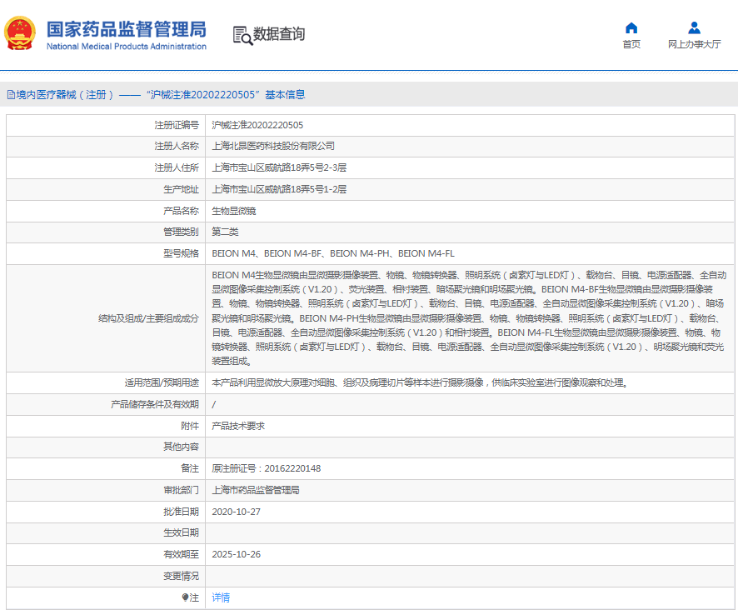
Task: Open the 网上办事大厅 link
Action: (694, 45)
